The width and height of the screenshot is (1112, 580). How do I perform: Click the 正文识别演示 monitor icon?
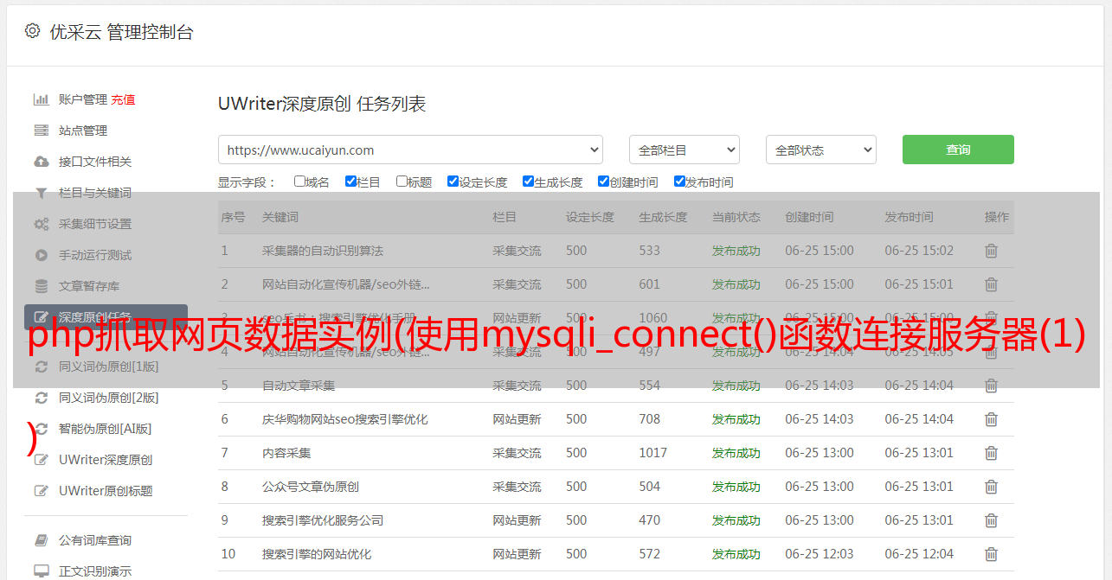tap(41, 571)
